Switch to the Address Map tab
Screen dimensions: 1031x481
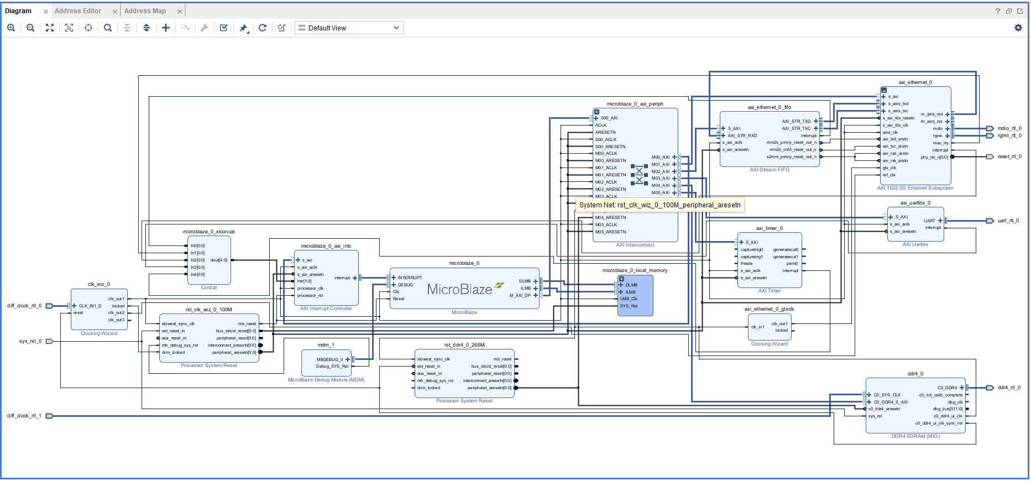(x=145, y=11)
